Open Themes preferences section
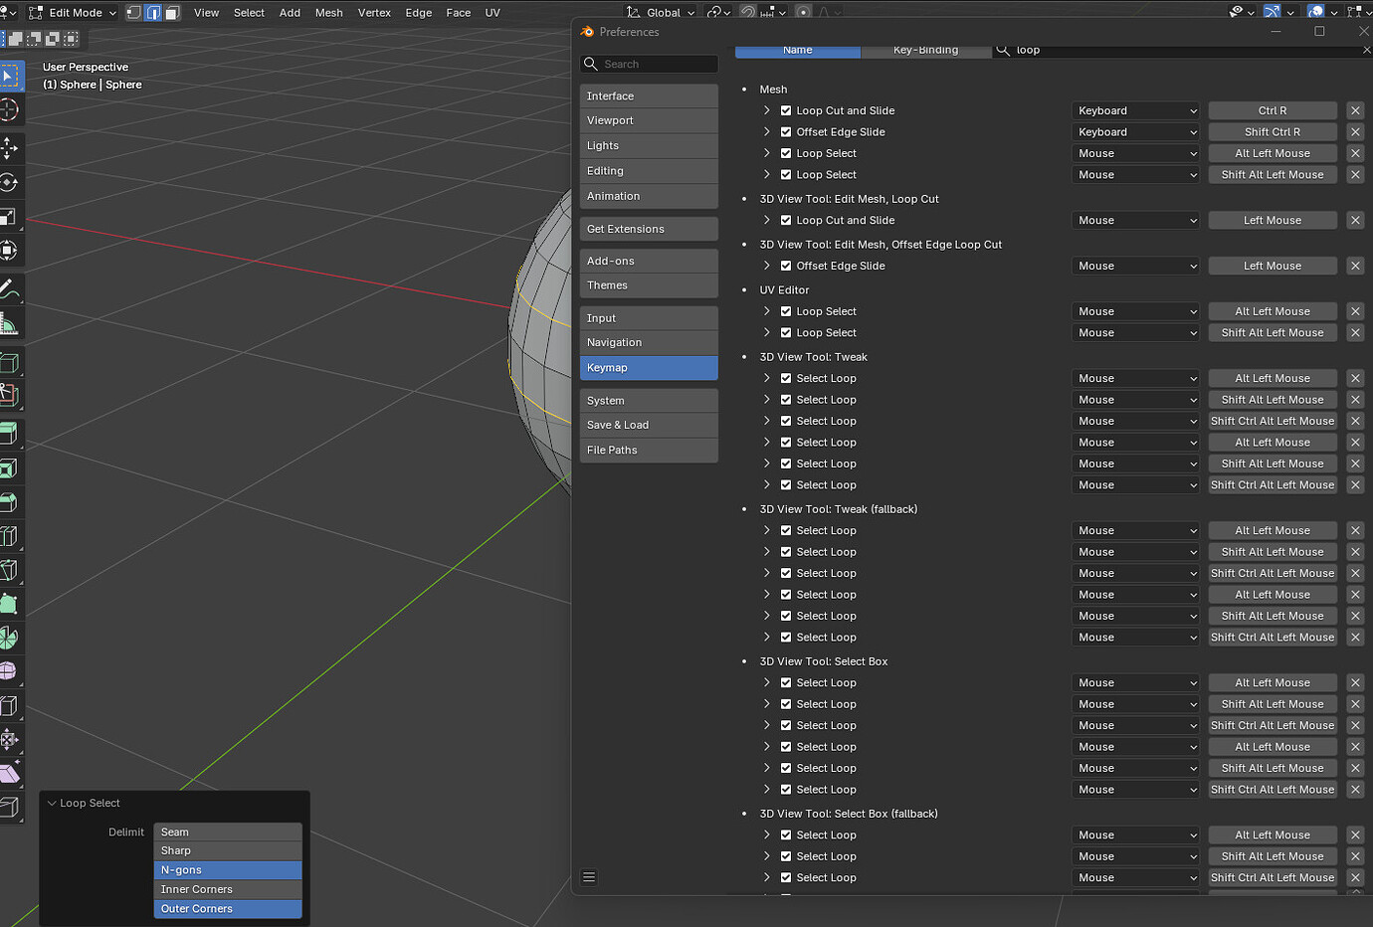1373x927 pixels. point(649,285)
